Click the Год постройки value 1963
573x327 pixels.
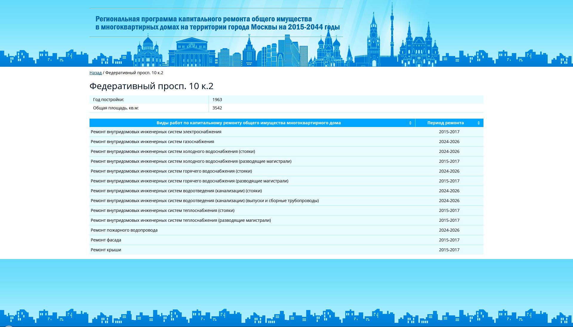pyautogui.click(x=217, y=100)
